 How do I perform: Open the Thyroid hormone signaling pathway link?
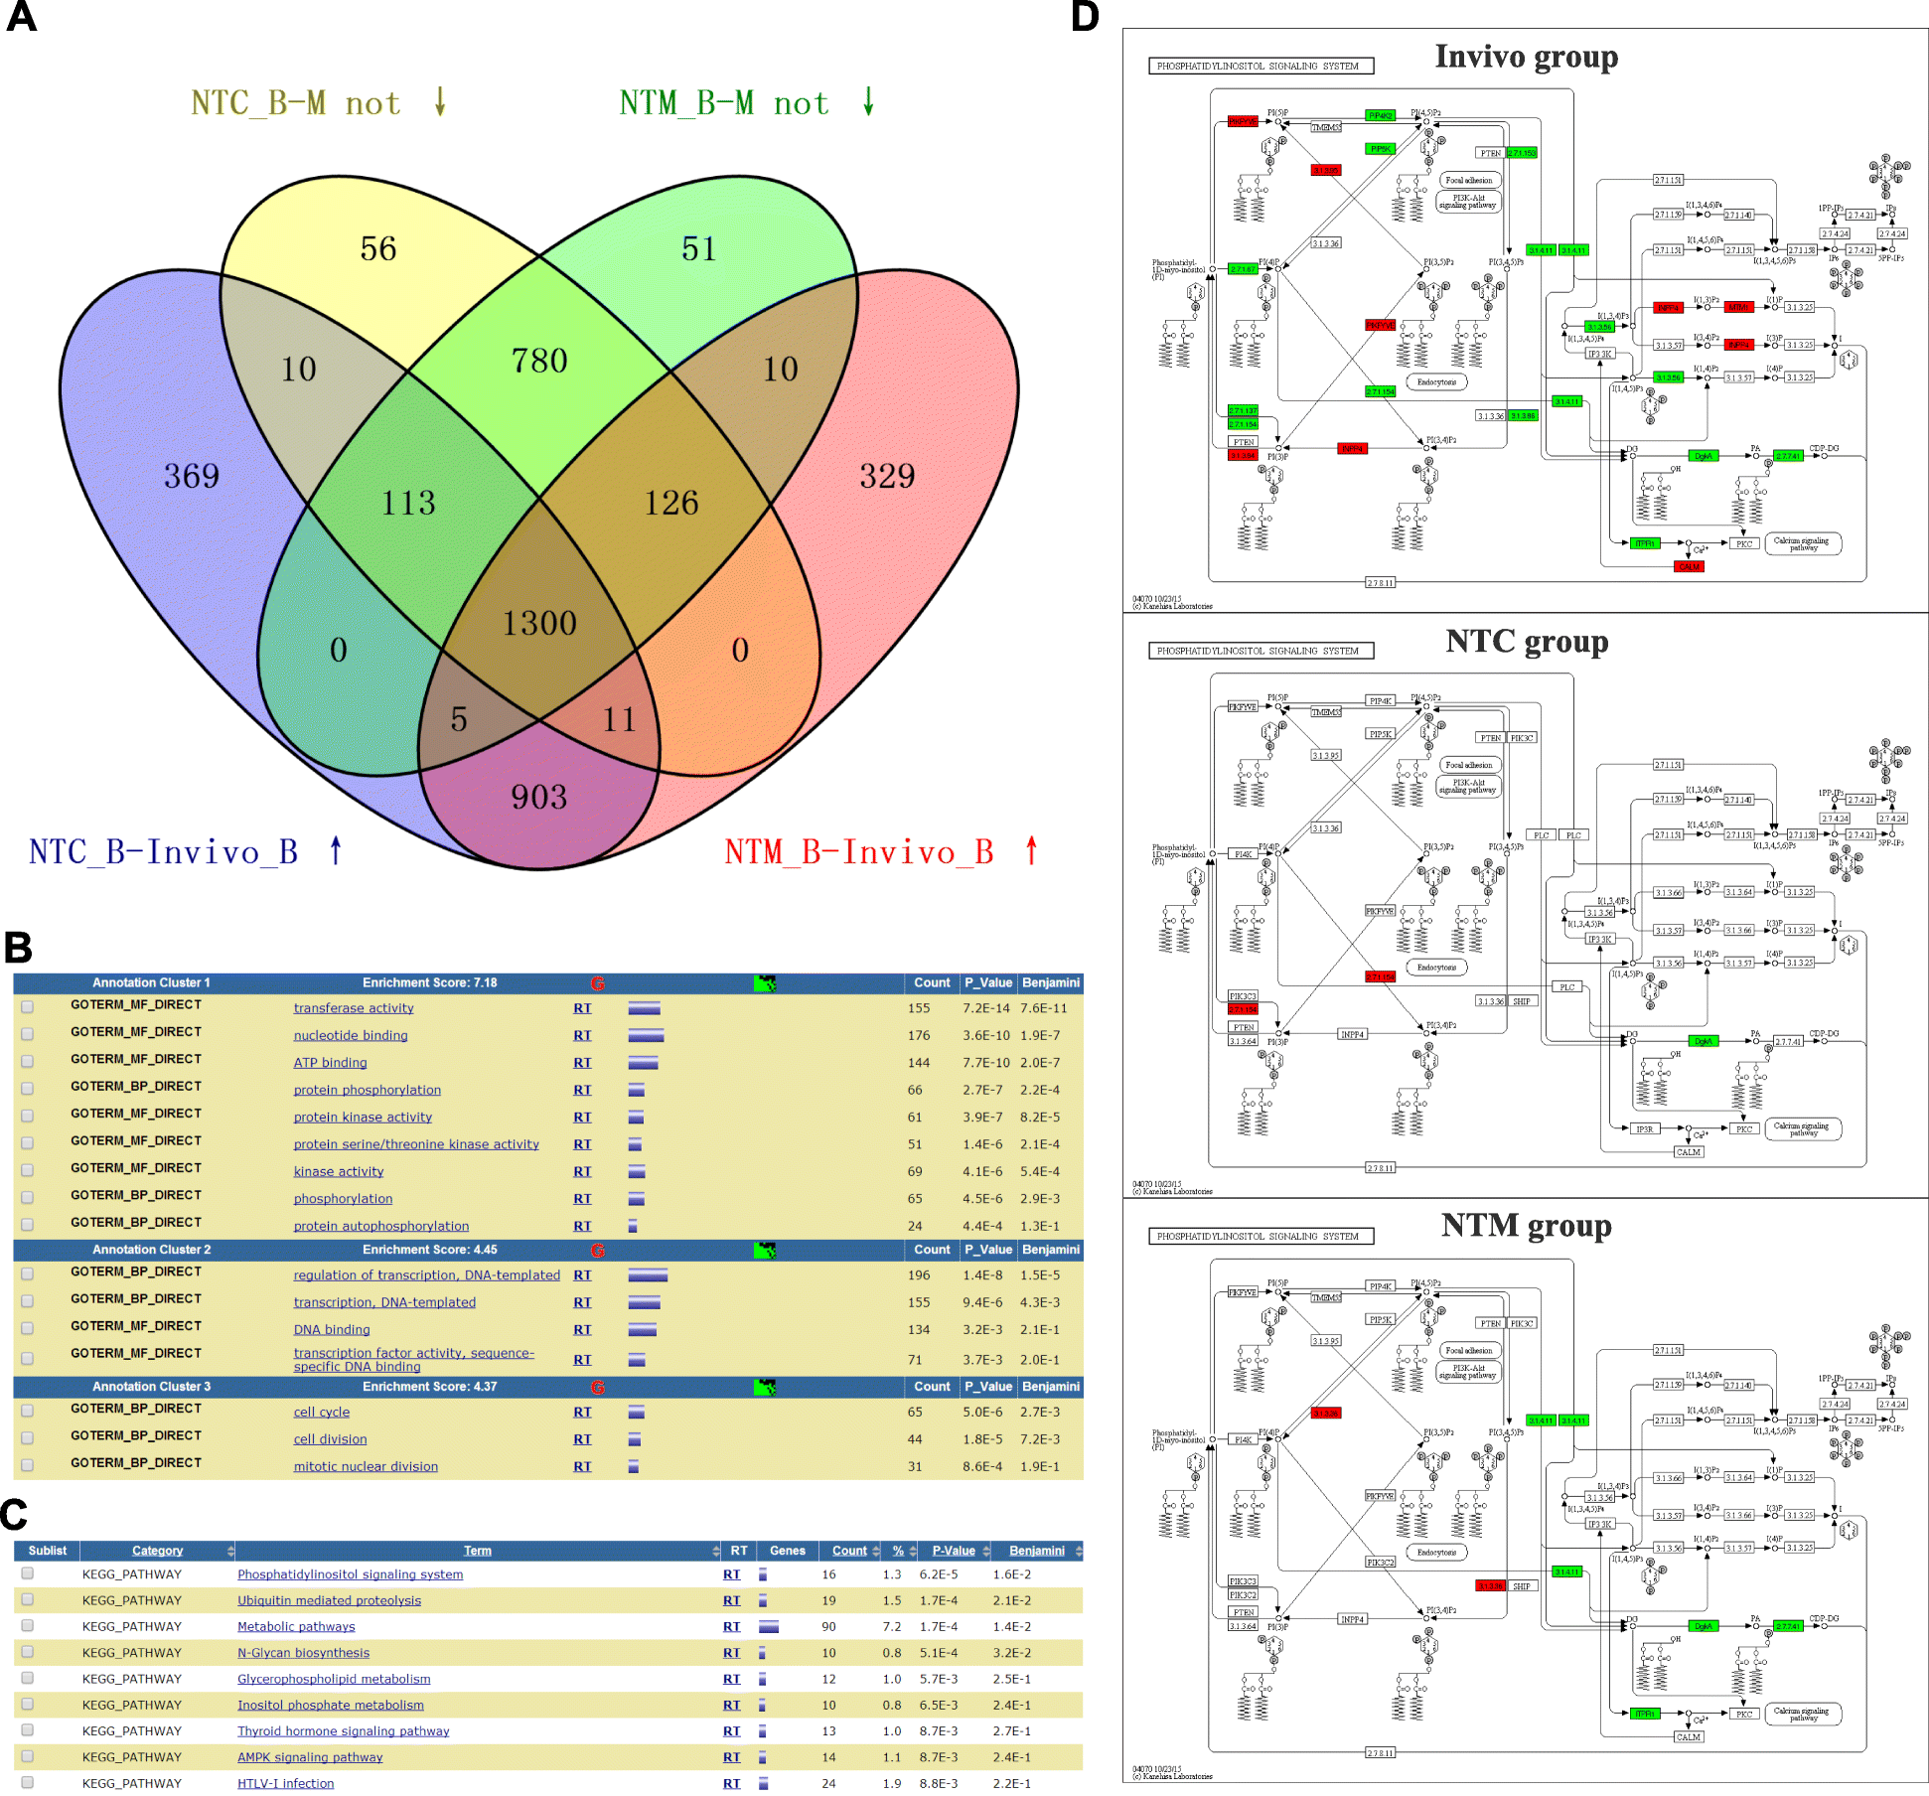click(x=343, y=1731)
